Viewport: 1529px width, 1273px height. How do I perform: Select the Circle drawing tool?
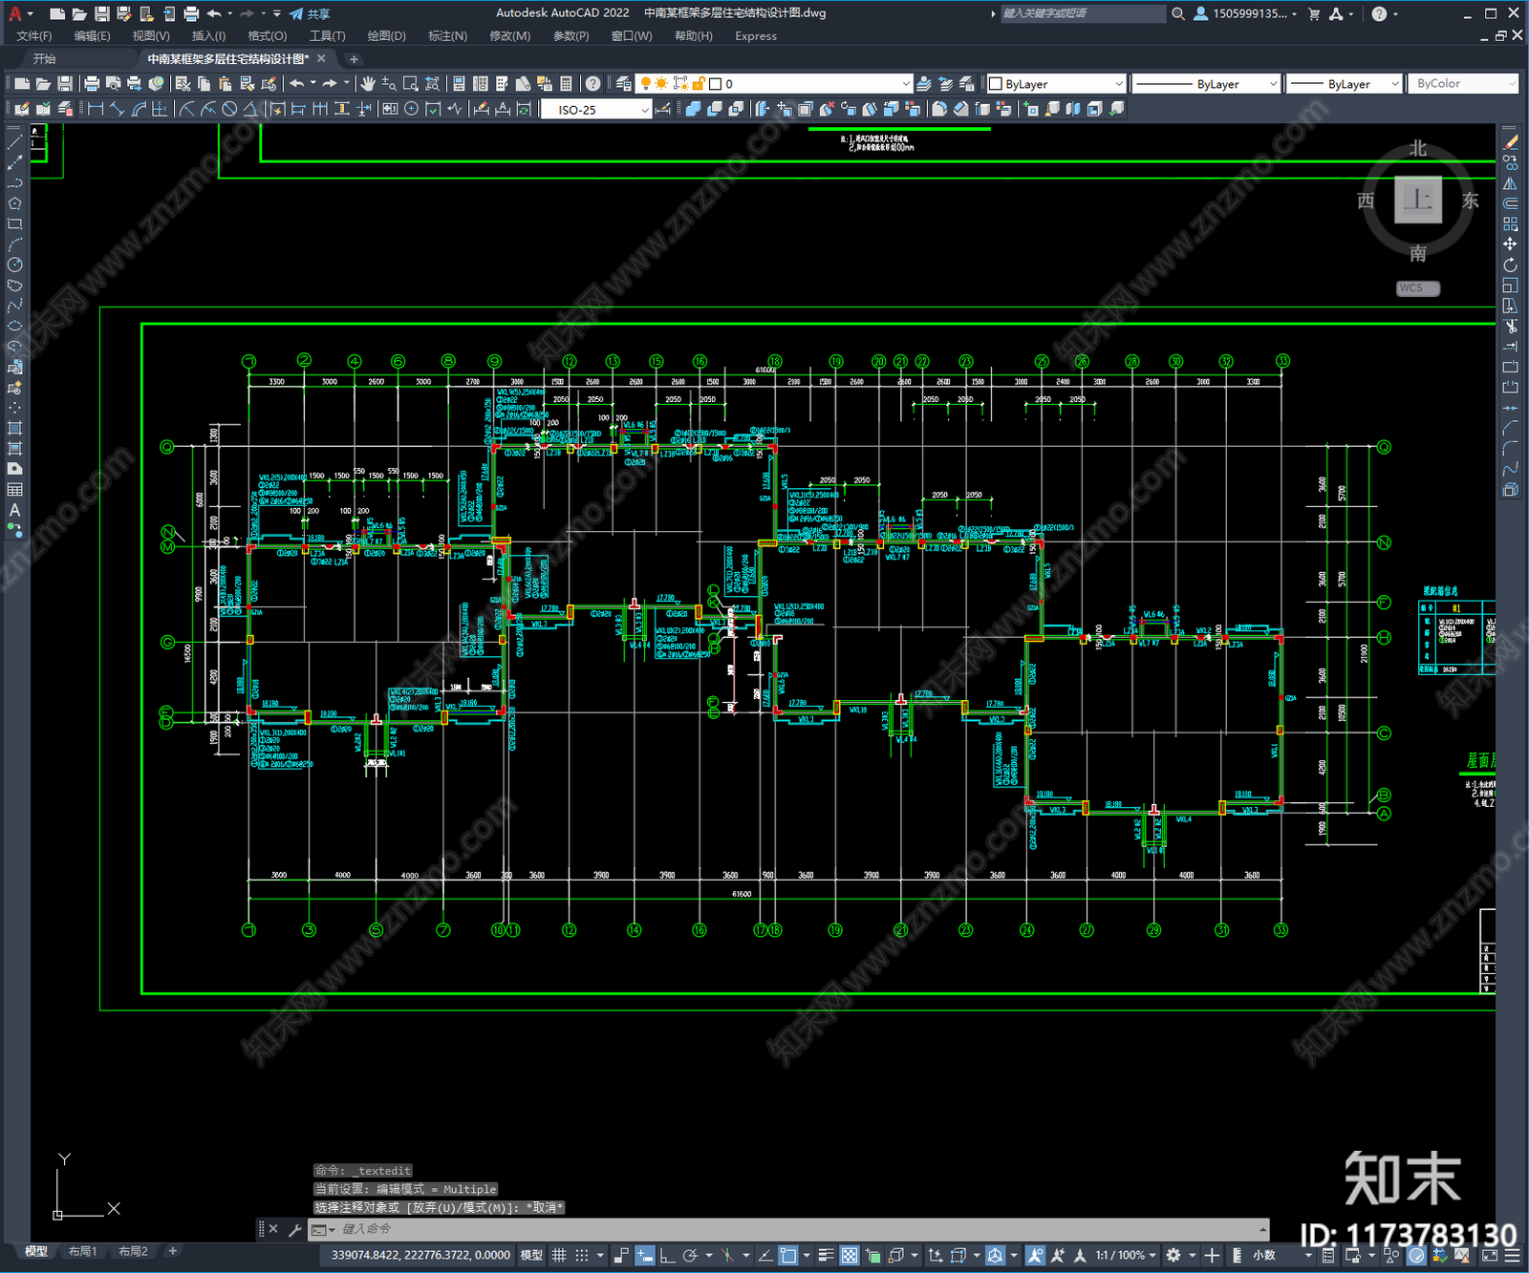click(14, 265)
